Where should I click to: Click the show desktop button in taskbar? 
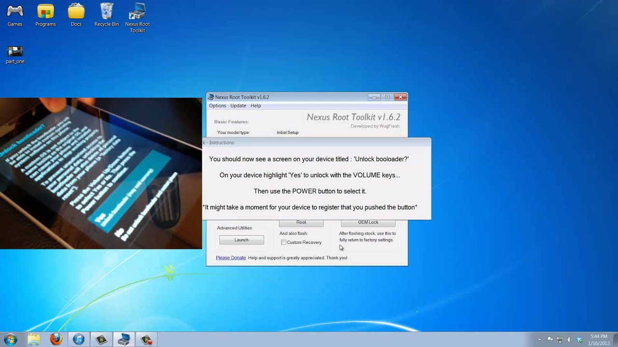click(x=615, y=340)
